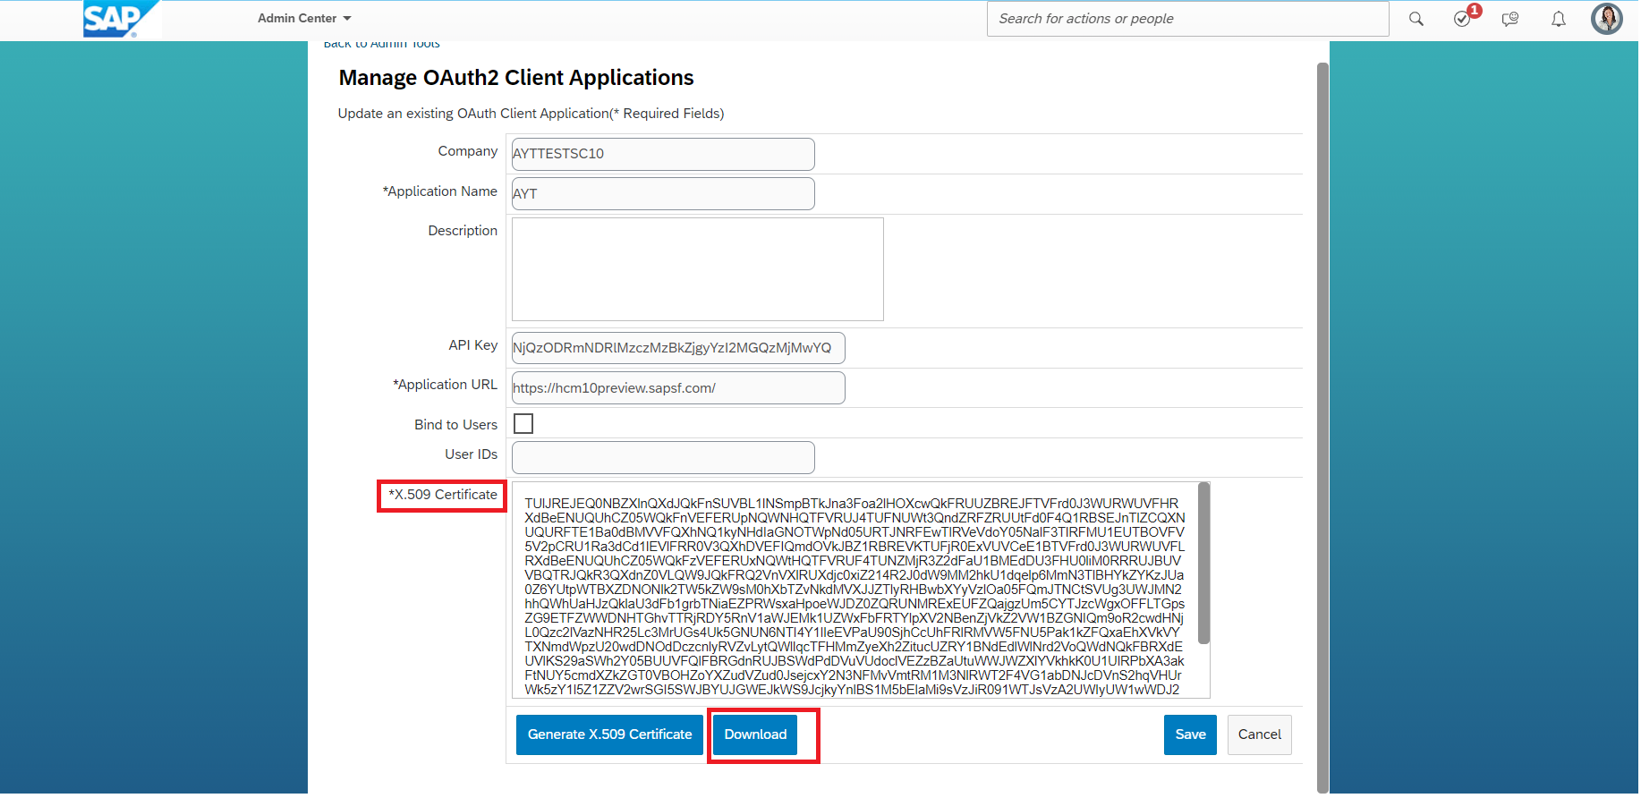The width and height of the screenshot is (1641, 798).
Task: Click the User IDs field
Action: click(663, 457)
